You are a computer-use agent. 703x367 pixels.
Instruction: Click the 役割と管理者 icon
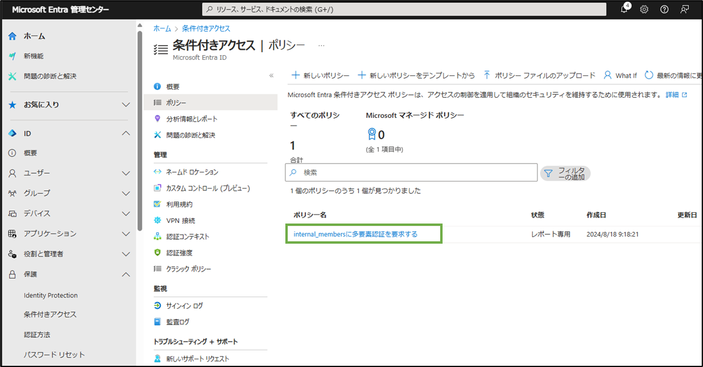coord(12,254)
